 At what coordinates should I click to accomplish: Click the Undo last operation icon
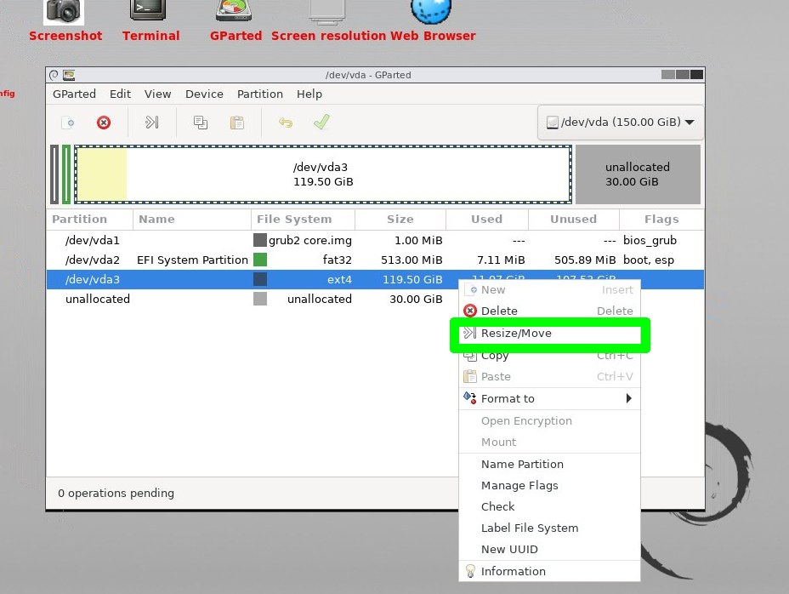(286, 123)
